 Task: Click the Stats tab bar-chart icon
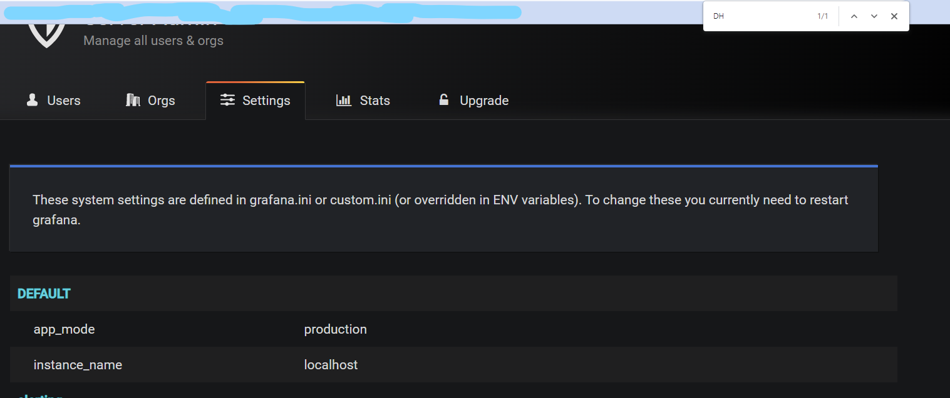pos(344,100)
